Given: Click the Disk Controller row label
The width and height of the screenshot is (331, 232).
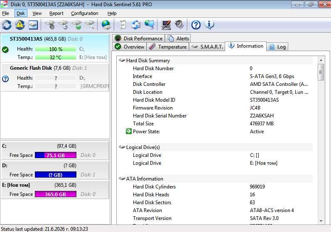Looking at the screenshot, I should [149, 84].
